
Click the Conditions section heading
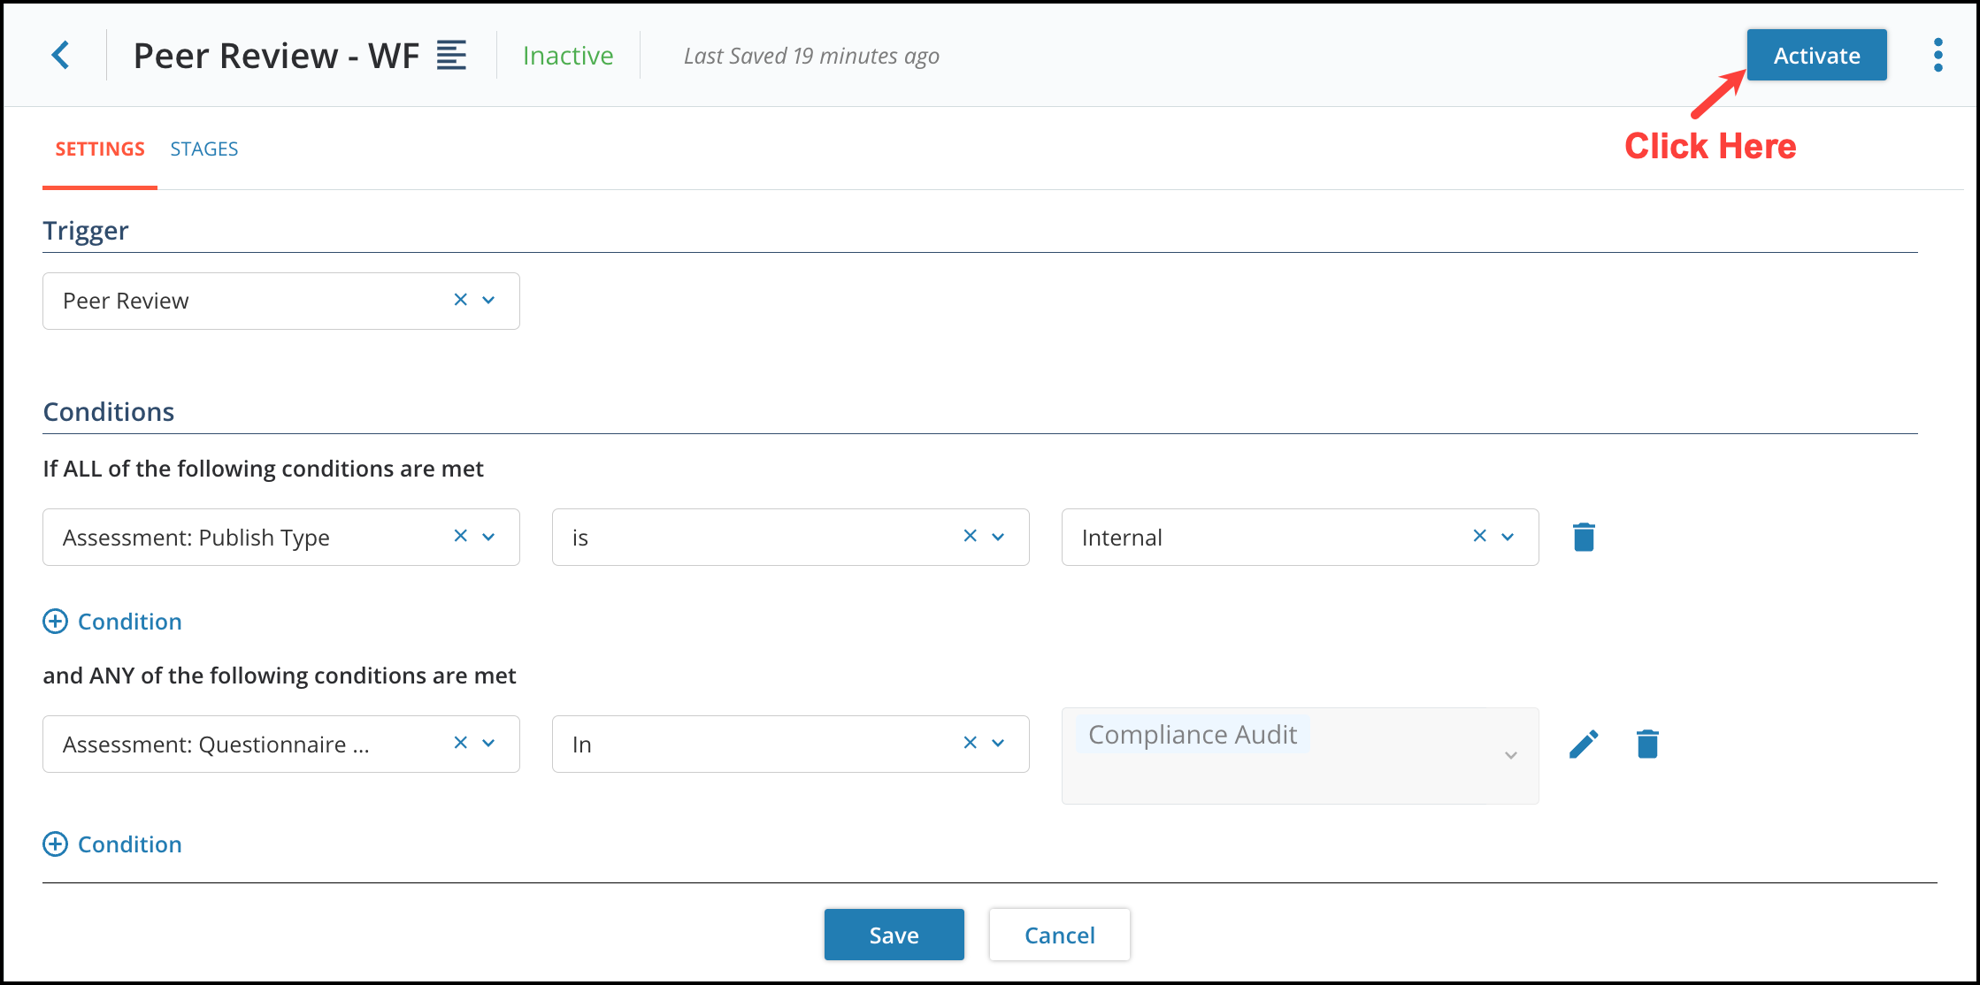(x=109, y=412)
